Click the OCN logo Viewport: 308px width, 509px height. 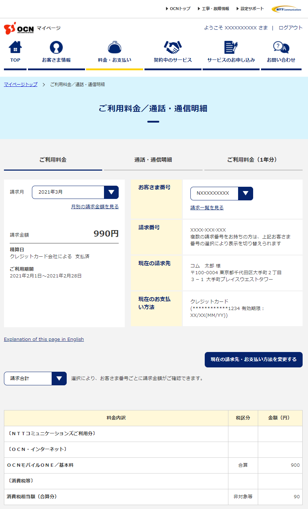click(x=19, y=28)
